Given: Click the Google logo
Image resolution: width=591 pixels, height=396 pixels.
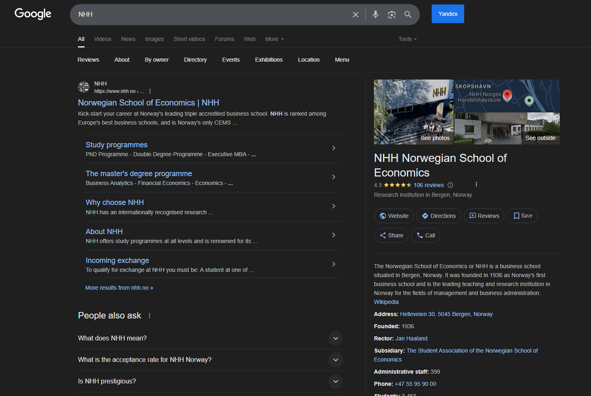Looking at the screenshot, I should coord(33,14).
